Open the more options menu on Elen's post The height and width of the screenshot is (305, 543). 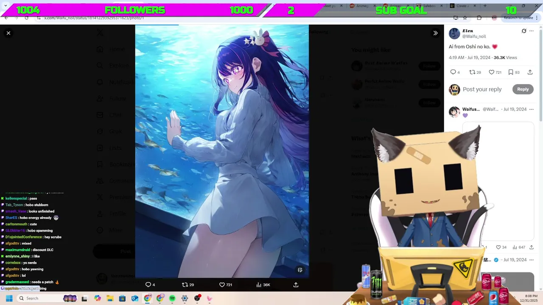click(532, 31)
